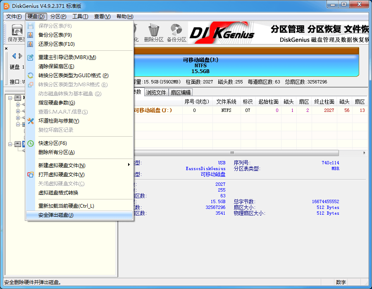
Task: Open the 文件(F) menu
Action: point(14,17)
